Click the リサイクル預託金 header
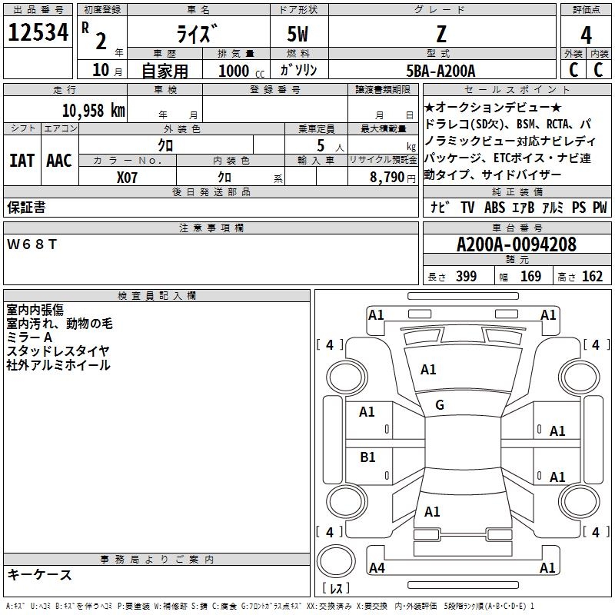 coord(383,160)
